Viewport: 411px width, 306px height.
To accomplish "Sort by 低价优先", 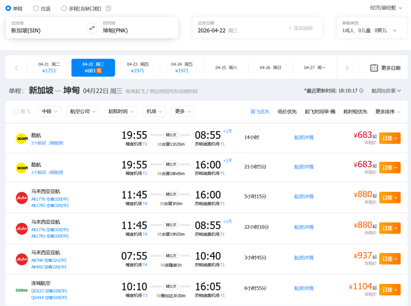I will tap(287, 112).
